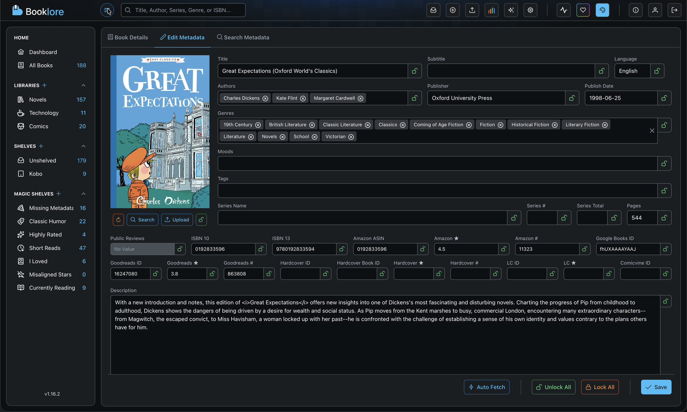Click the magic shelves sparkle icon
This screenshot has height=412, width=687.
[x=511, y=10]
